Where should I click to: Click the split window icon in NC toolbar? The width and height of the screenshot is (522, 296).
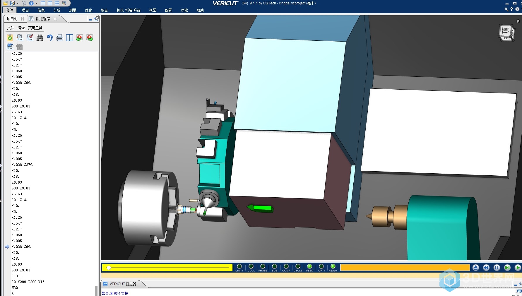(x=69, y=38)
